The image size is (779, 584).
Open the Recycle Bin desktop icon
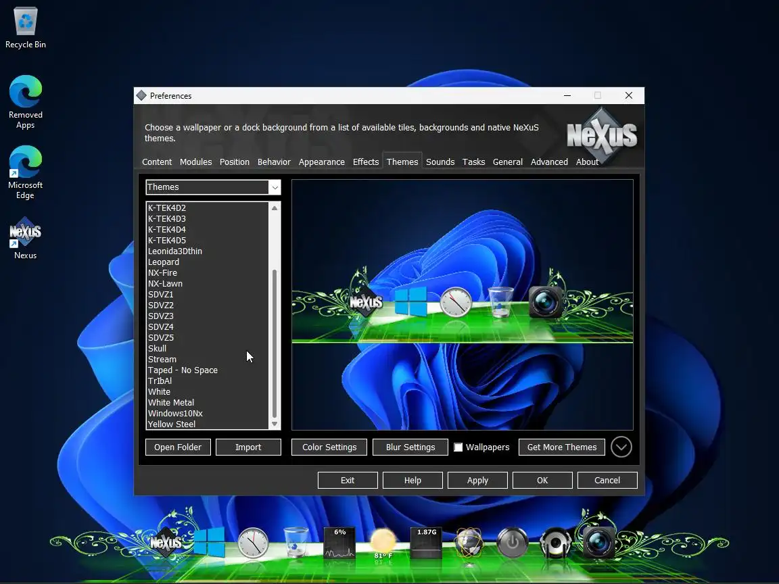pyautogui.click(x=25, y=28)
